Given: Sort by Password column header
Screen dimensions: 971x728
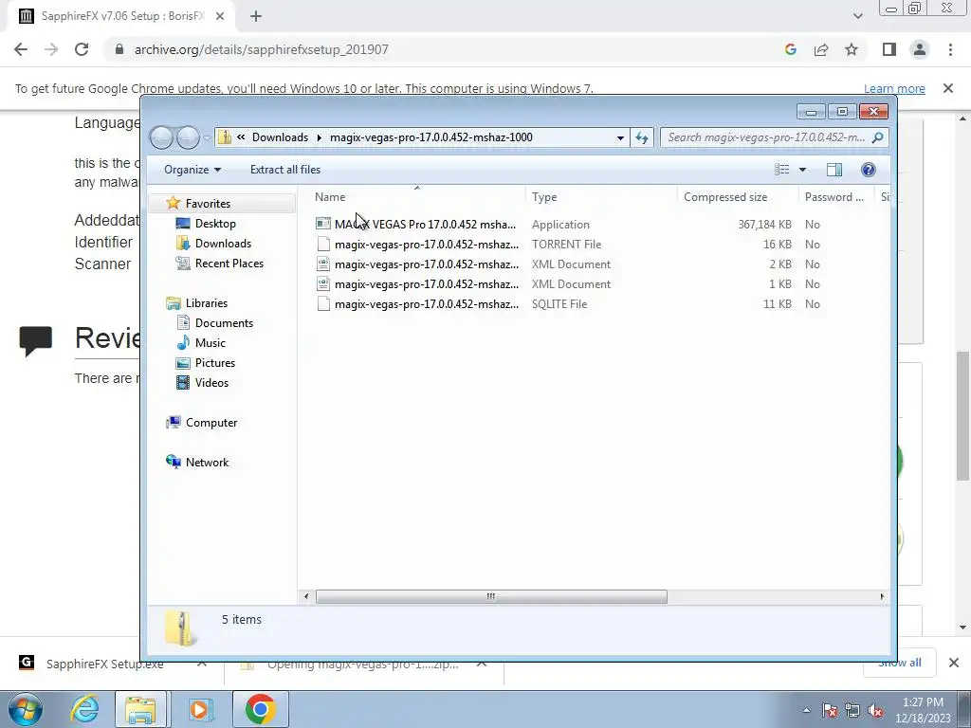Looking at the screenshot, I should click(x=836, y=197).
